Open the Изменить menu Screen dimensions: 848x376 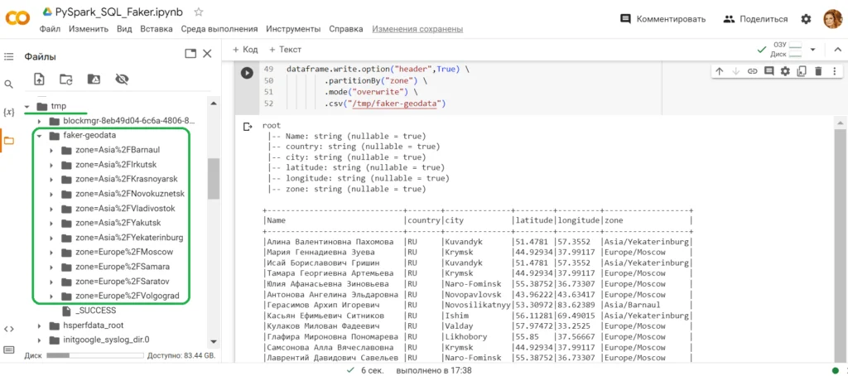[89, 29]
